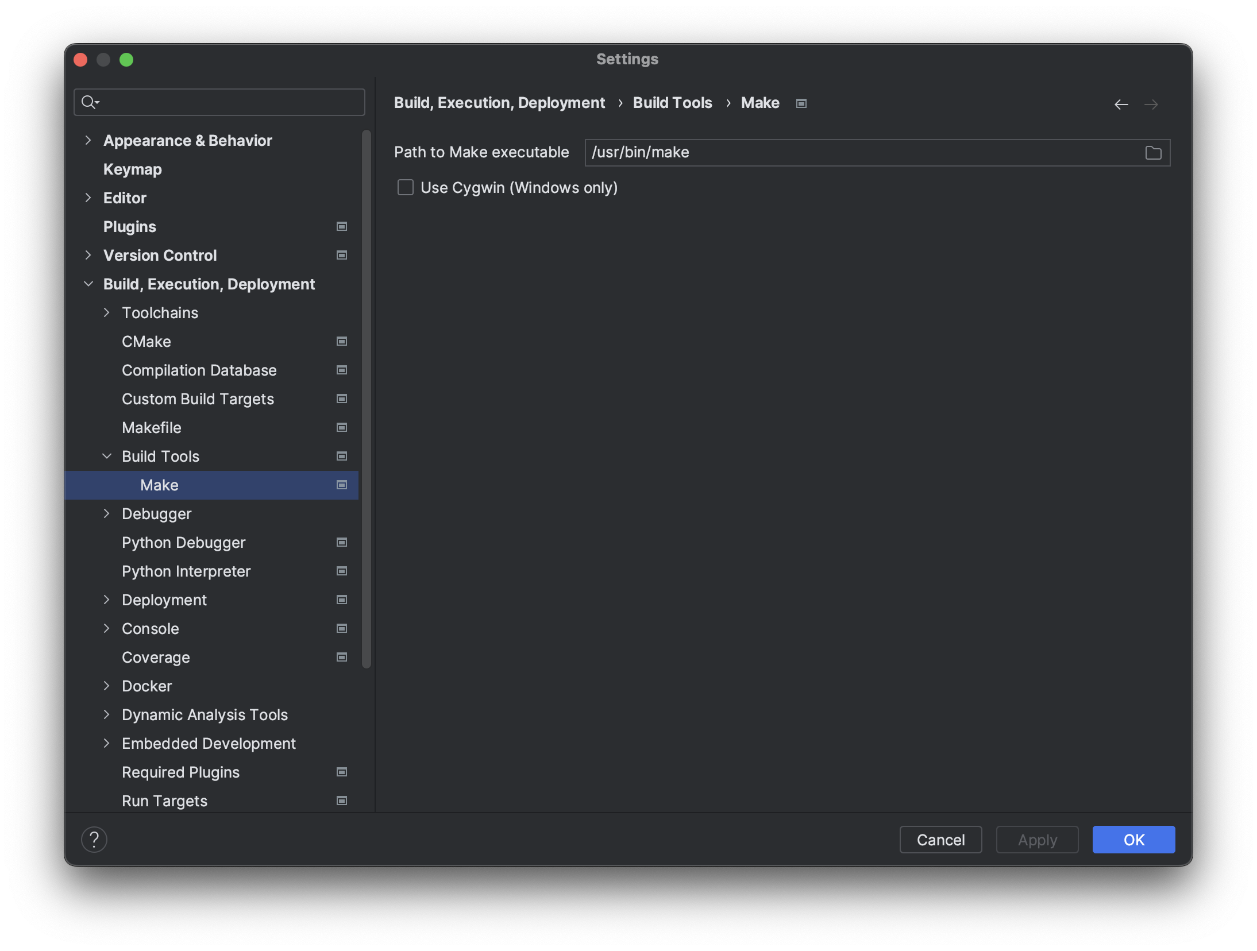Enable Use Cygwin checkbox
The width and height of the screenshot is (1257, 951).
(x=405, y=187)
